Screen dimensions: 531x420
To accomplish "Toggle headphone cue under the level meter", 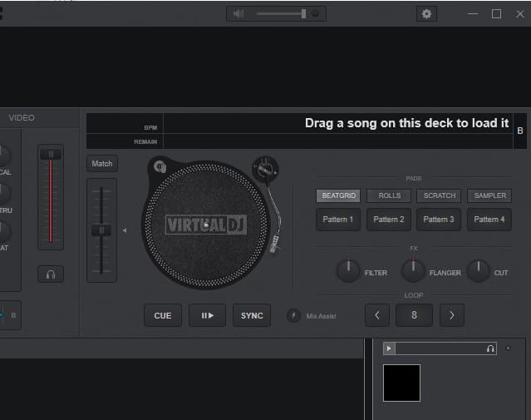I will coord(51,274).
